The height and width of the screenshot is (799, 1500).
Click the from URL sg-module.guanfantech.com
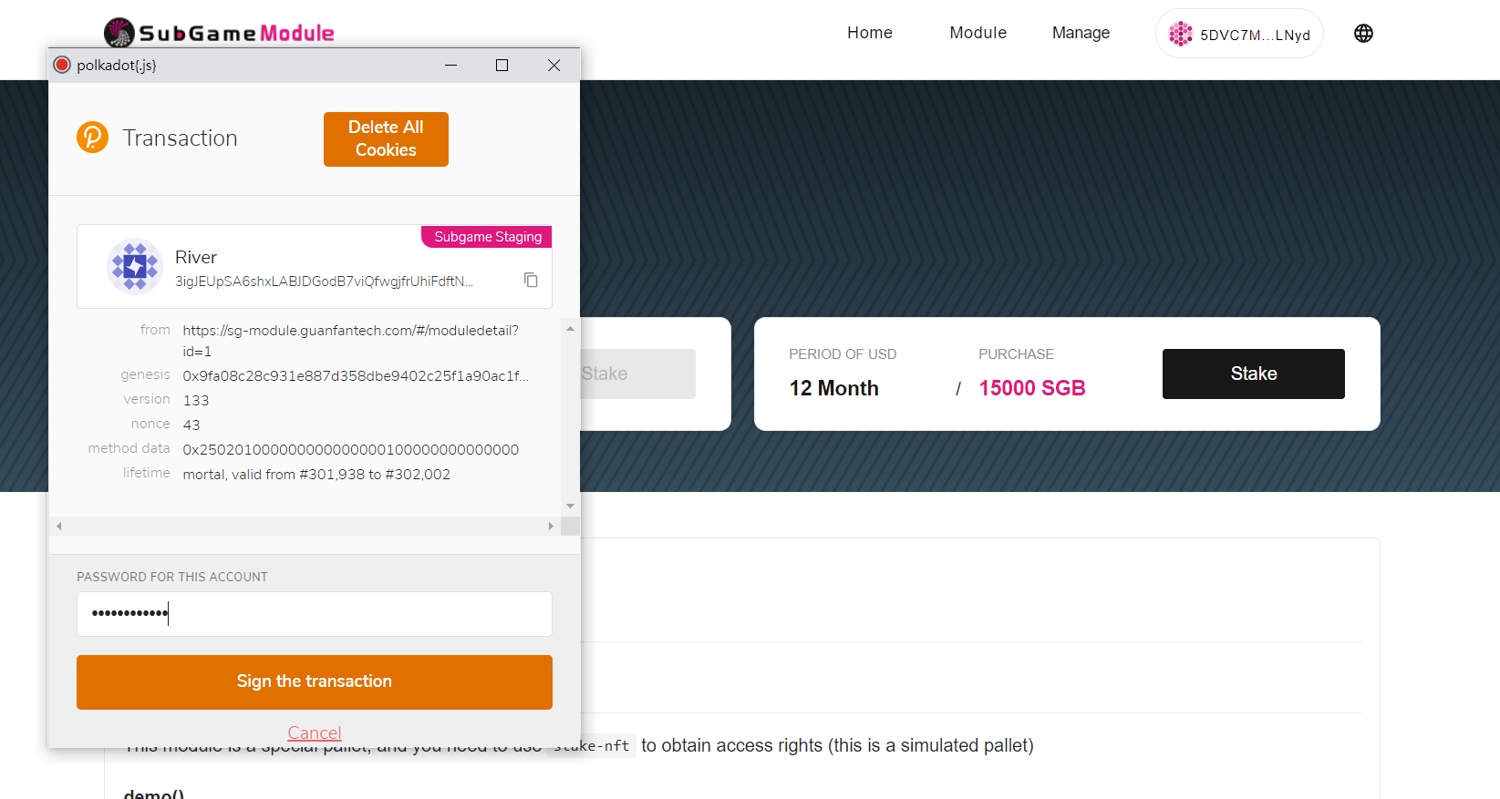(x=350, y=341)
